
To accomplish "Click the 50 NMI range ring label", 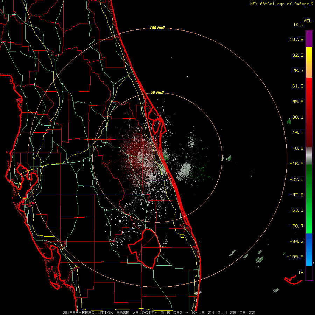I will click(x=157, y=93).
